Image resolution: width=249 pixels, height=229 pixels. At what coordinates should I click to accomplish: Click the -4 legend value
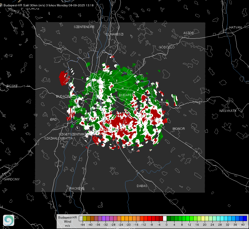159,225
